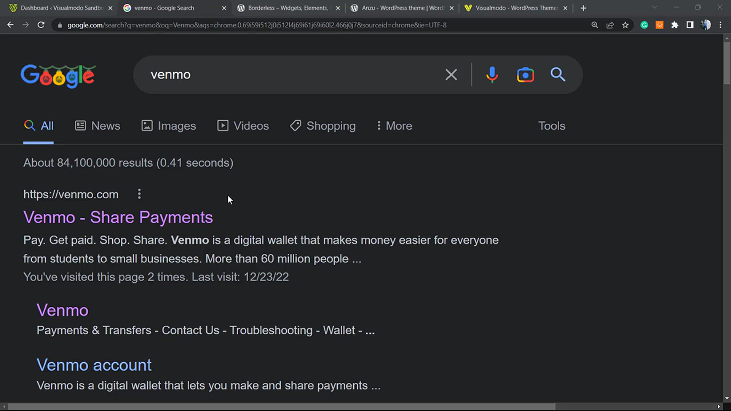
Task: Select the All results filter
Action: [x=38, y=126]
